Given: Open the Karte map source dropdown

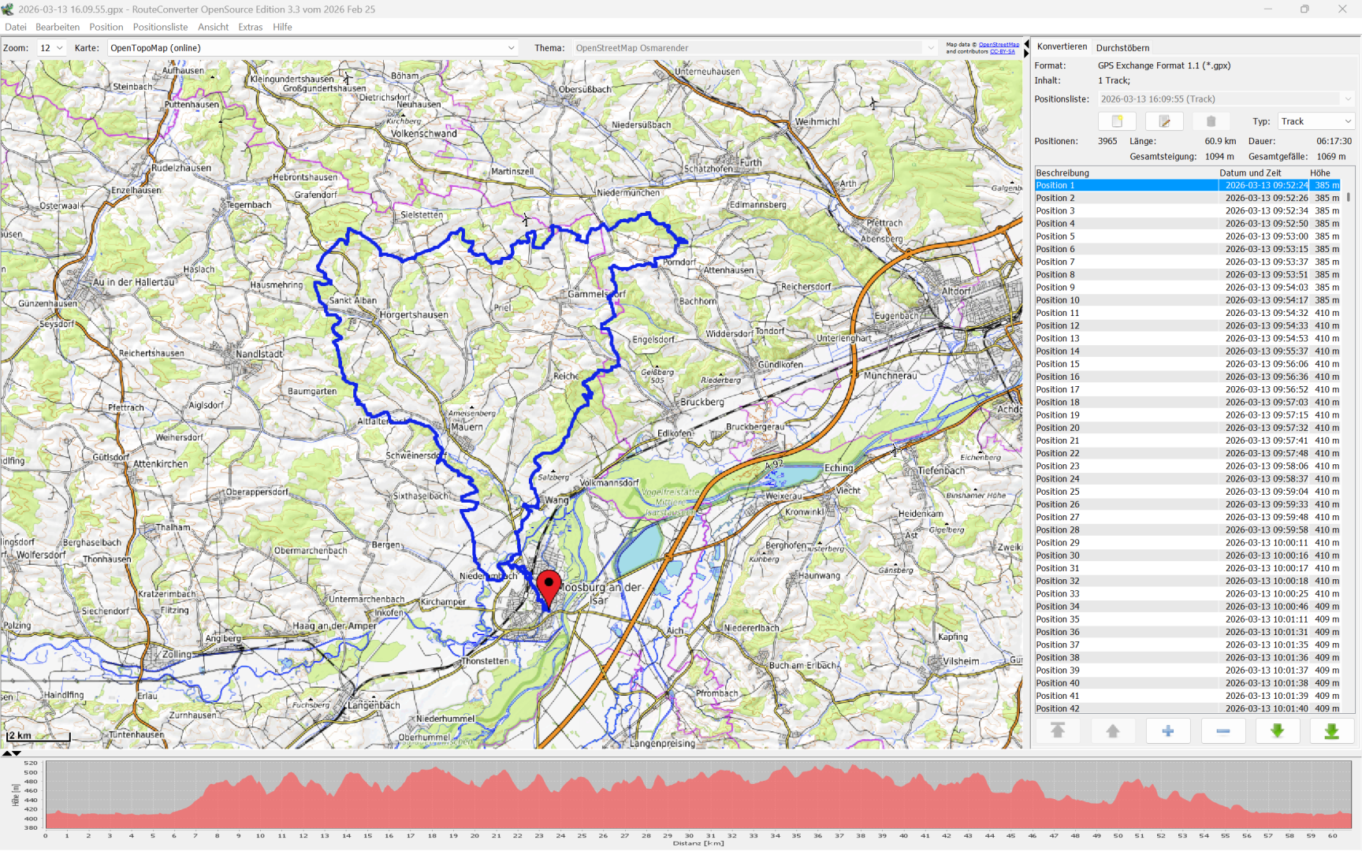Looking at the screenshot, I should (312, 48).
